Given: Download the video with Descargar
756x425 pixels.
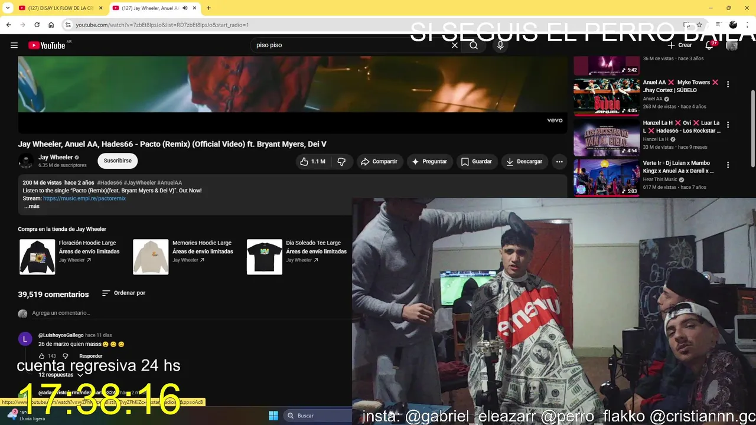Looking at the screenshot, I should click(x=524, y=161).
